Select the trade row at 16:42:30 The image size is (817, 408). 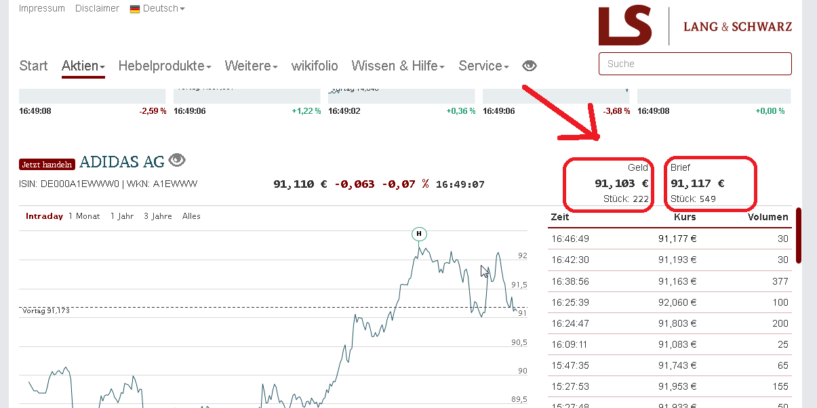669,260
